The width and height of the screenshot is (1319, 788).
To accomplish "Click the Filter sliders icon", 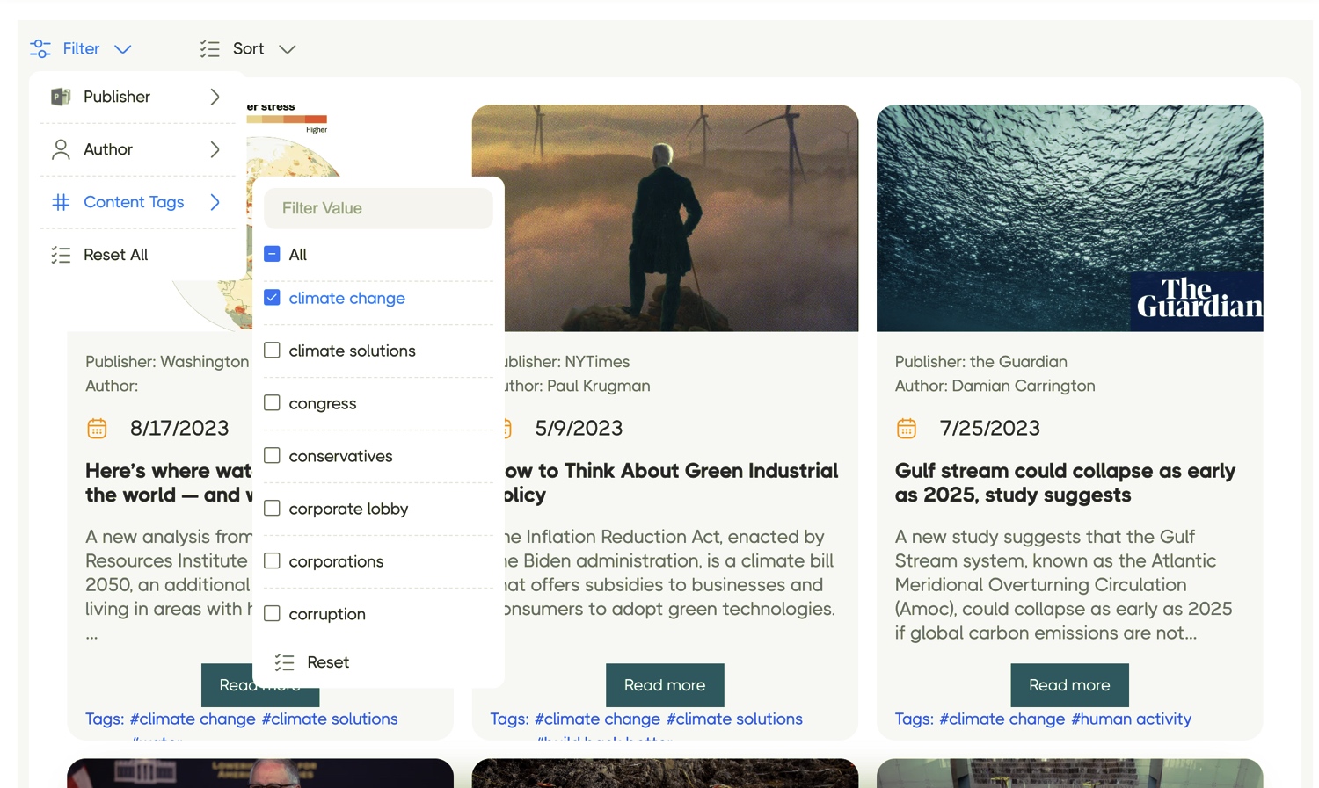I will point(40,48).
